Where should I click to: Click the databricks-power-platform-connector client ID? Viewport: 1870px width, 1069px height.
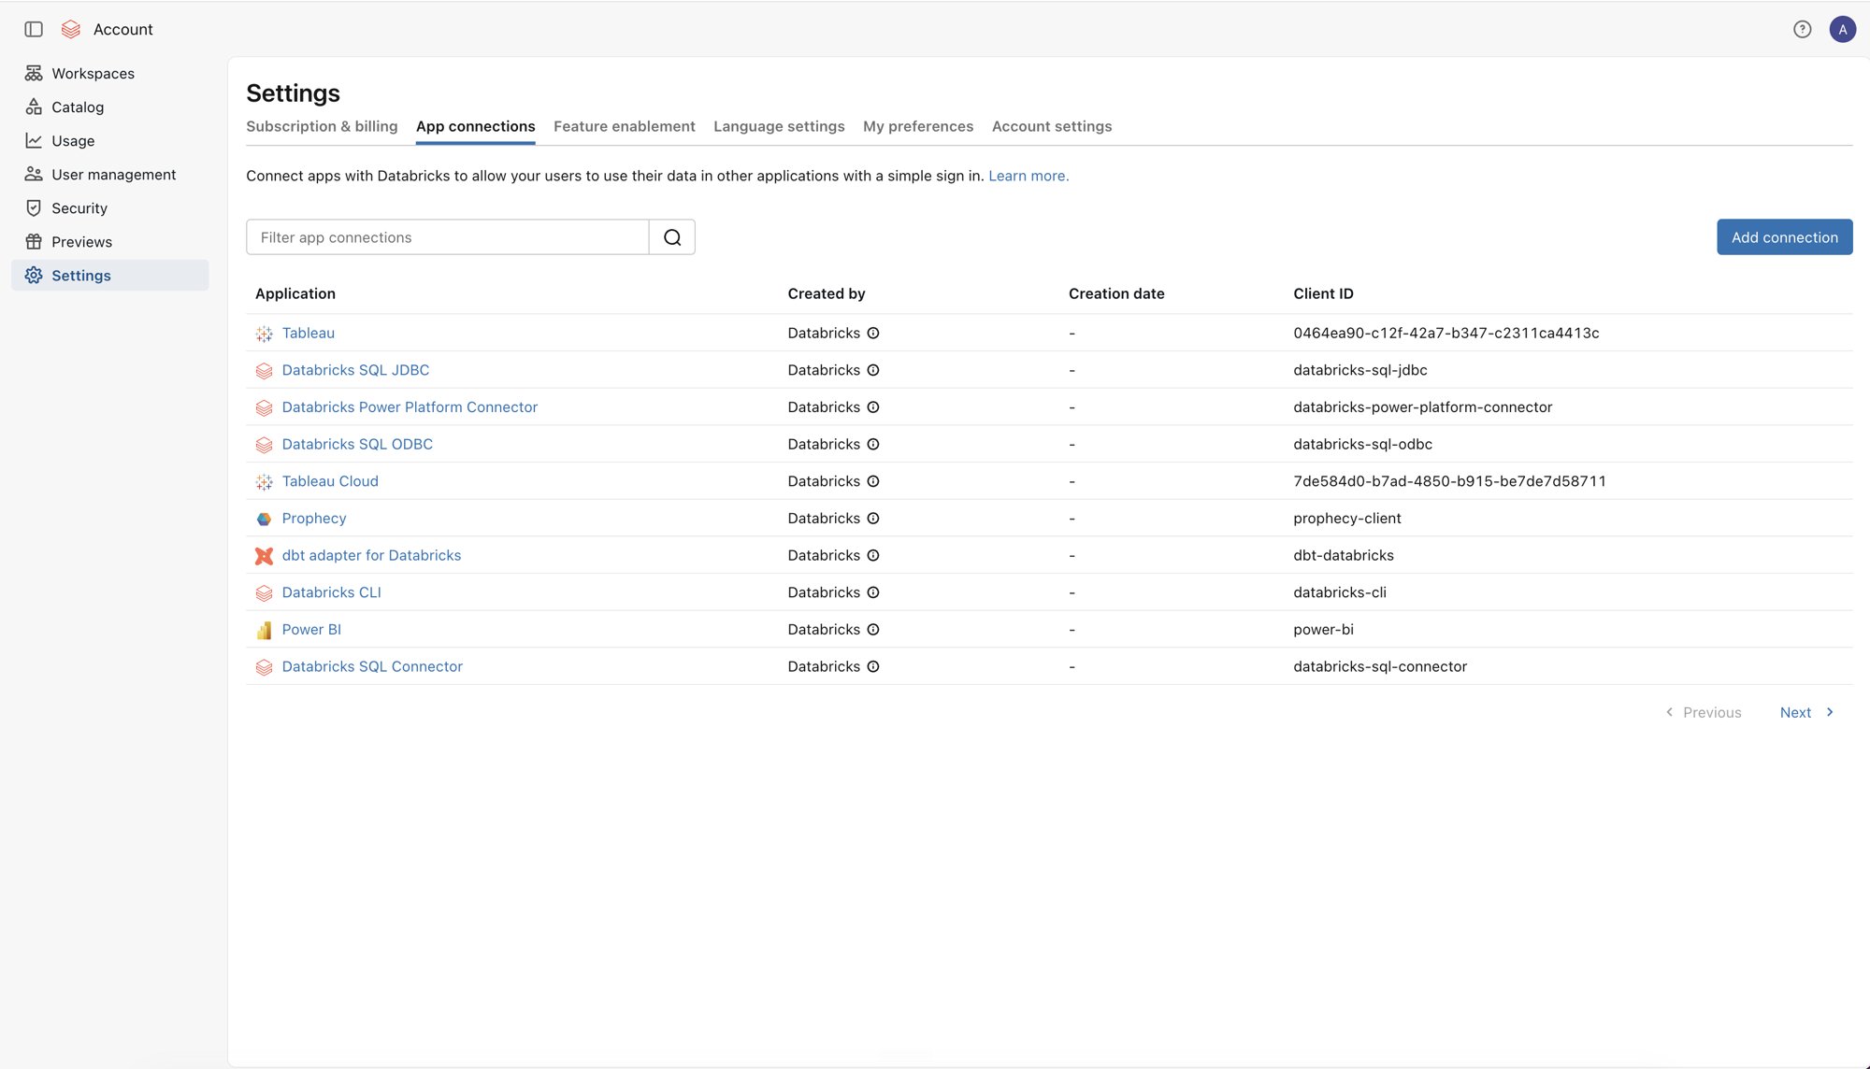click(1422, 407)
